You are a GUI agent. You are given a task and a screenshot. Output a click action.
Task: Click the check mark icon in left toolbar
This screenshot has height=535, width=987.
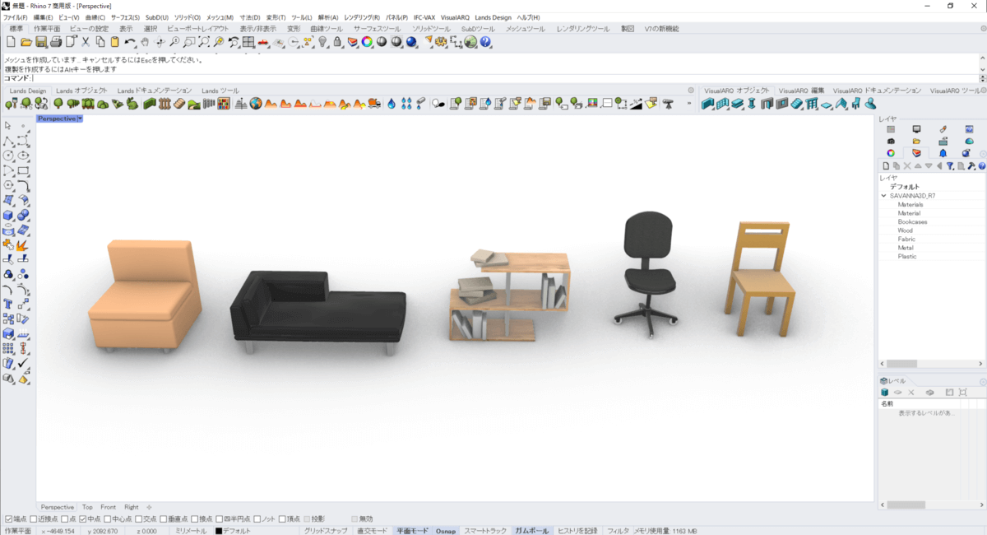click(x=23, y=363)
